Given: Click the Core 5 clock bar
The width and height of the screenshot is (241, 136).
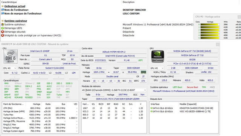Looking at the screenshot, I should 210,38.
